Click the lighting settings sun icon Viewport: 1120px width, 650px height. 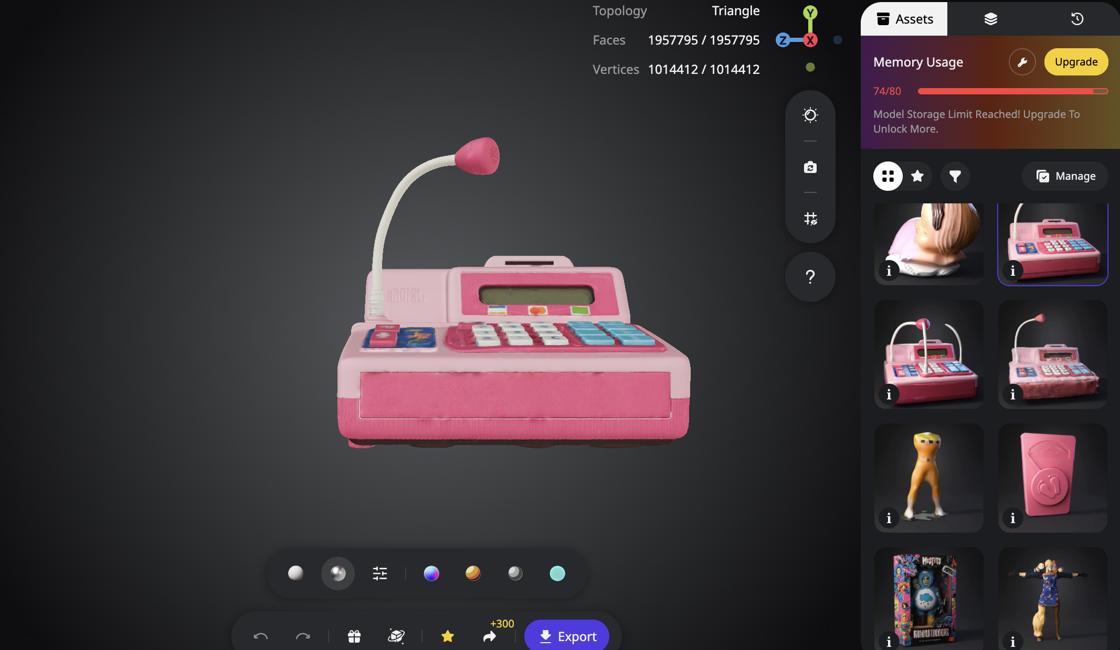810,115
